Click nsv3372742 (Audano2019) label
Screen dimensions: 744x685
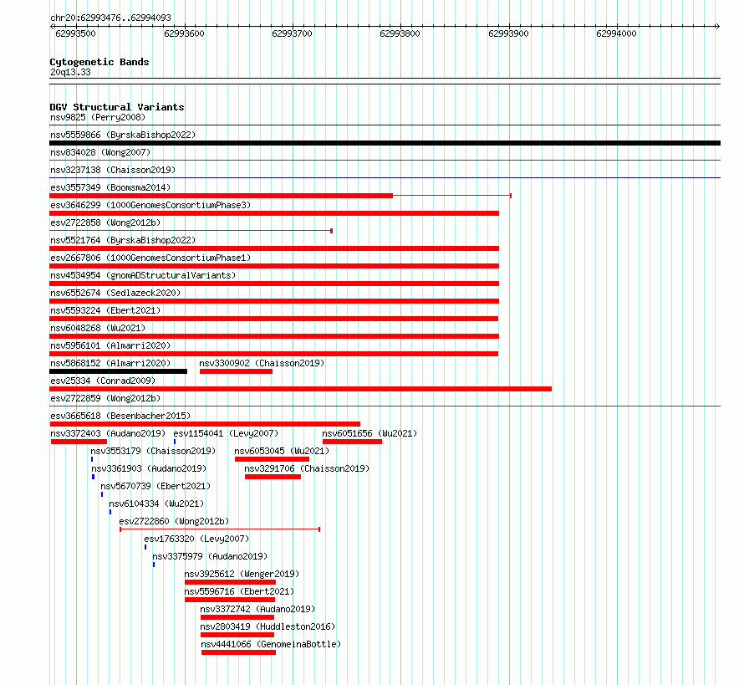pos(257,609)
